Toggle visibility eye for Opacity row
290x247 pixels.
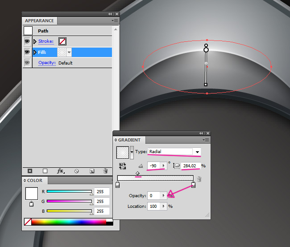(27, 63)
